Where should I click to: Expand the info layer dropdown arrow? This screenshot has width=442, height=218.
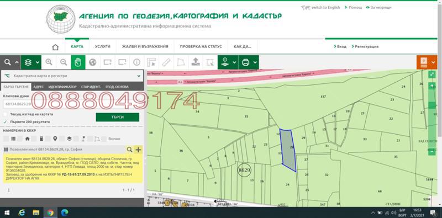(234, 62)
